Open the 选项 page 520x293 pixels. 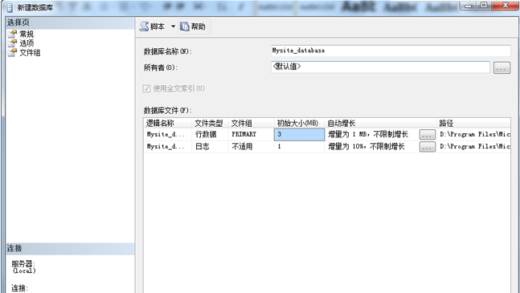(x=27, y=43)
